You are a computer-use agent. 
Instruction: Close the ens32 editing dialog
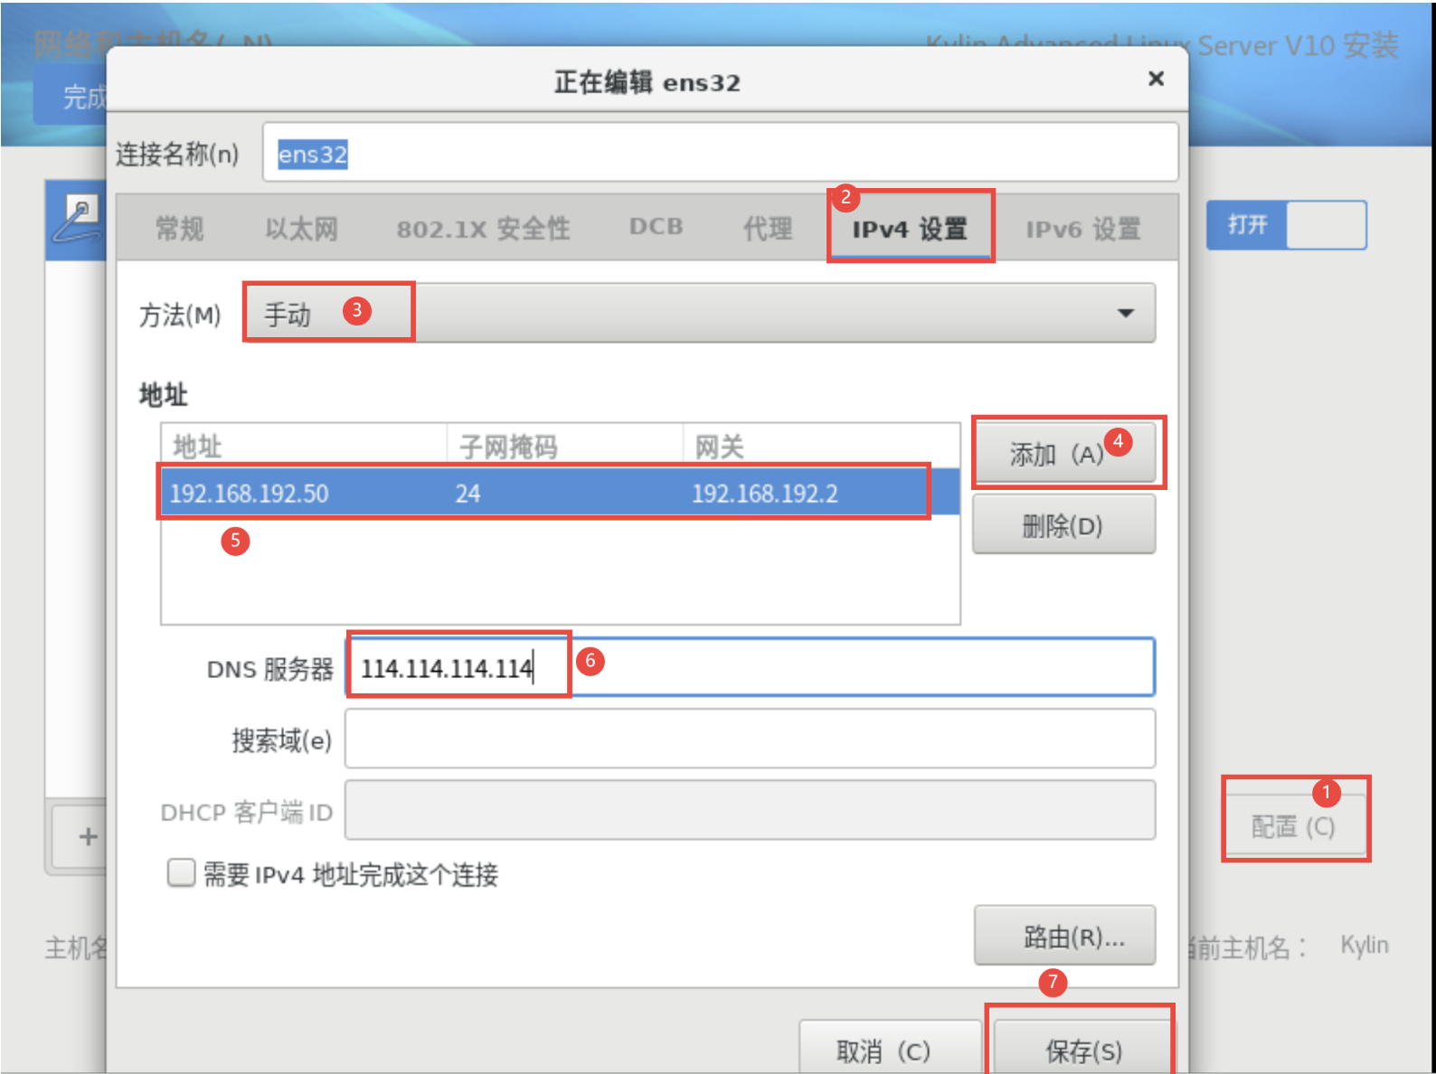pyautogui.click(x=1155, y=80)
